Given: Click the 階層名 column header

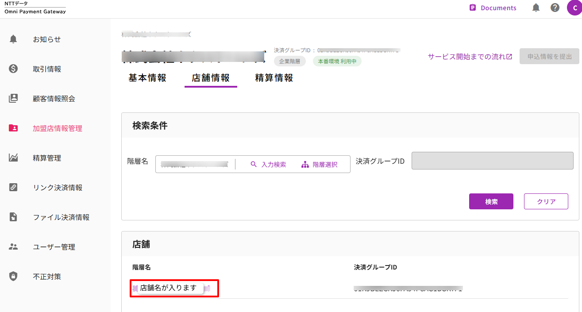Looking at the screenshot, I should [x=142, y=267].
